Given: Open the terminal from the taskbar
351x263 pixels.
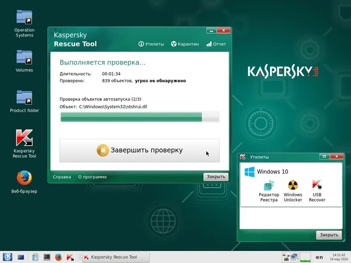Looking at the screenshot, I should coord(47,257).
